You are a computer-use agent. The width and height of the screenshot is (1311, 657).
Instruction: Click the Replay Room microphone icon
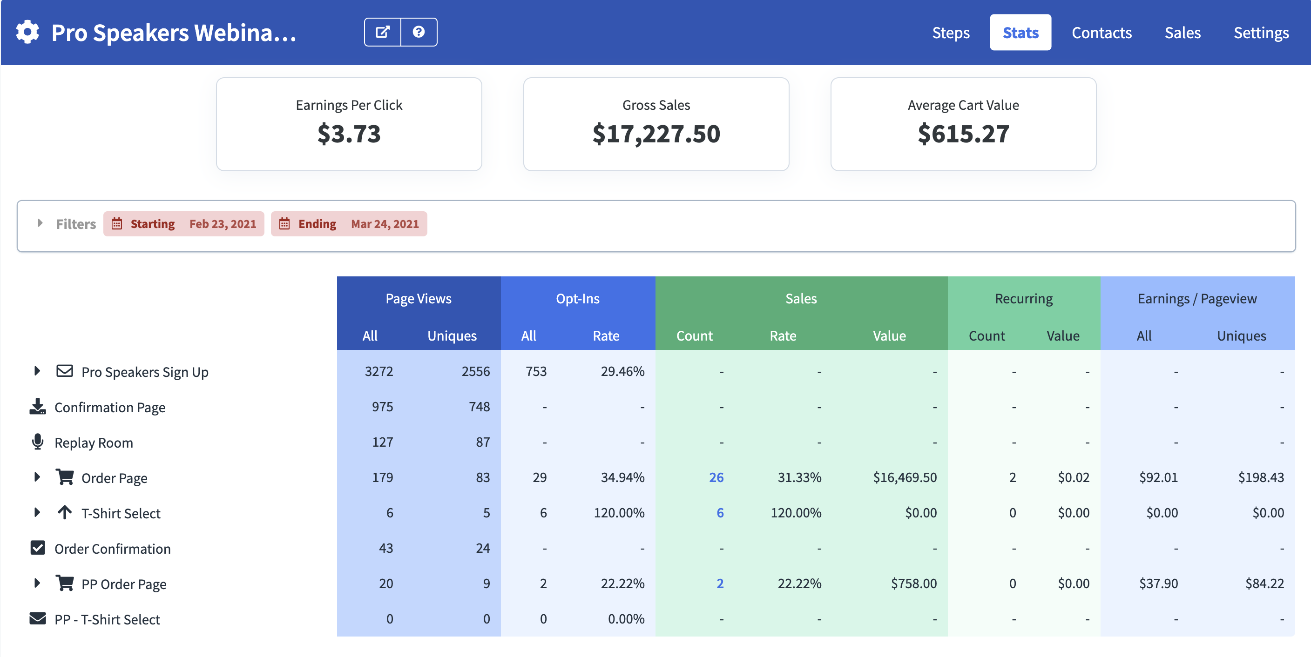click(38, 442)
